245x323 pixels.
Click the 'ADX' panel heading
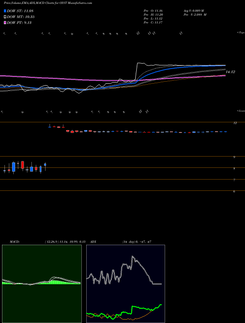[x=93, y=242]
